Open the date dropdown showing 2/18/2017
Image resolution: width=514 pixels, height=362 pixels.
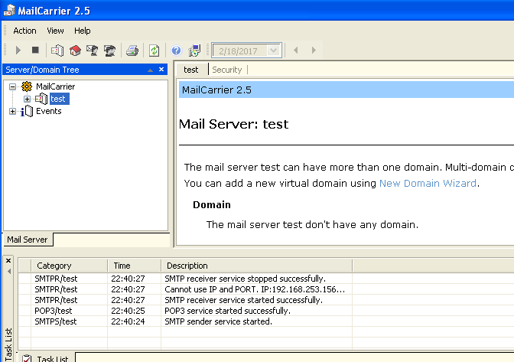(x=275, y=51)
